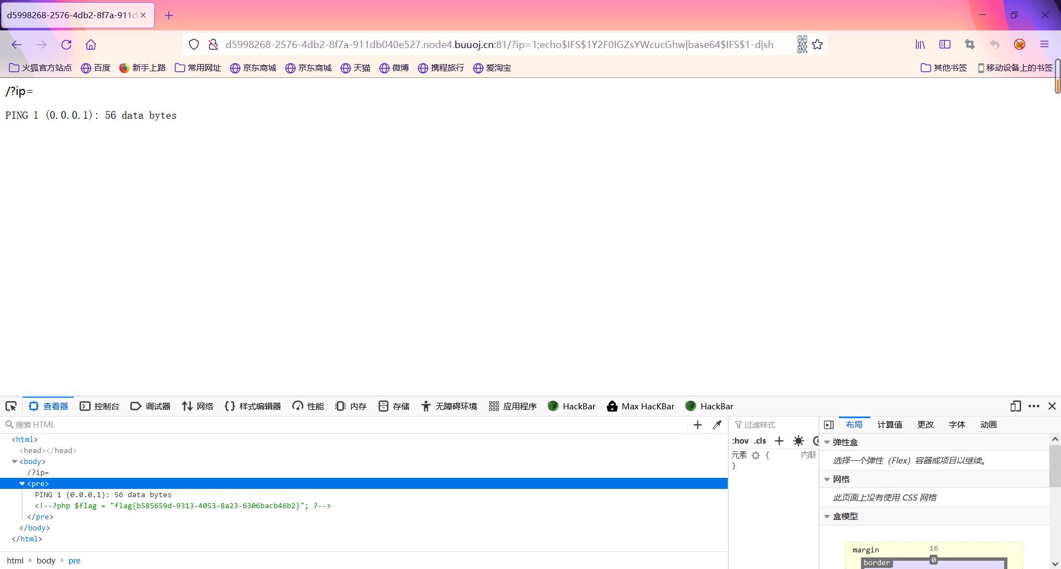Open DevTools more options menu
Image resolution: width=1061 pixels, height=569 pixels.
tap(1034, 407)
